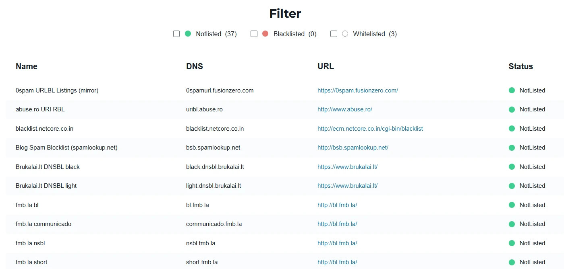Click the green dot next to Notlisted
Image resolution: width=564 pixels, height=269 pixels.
point(188,34)
